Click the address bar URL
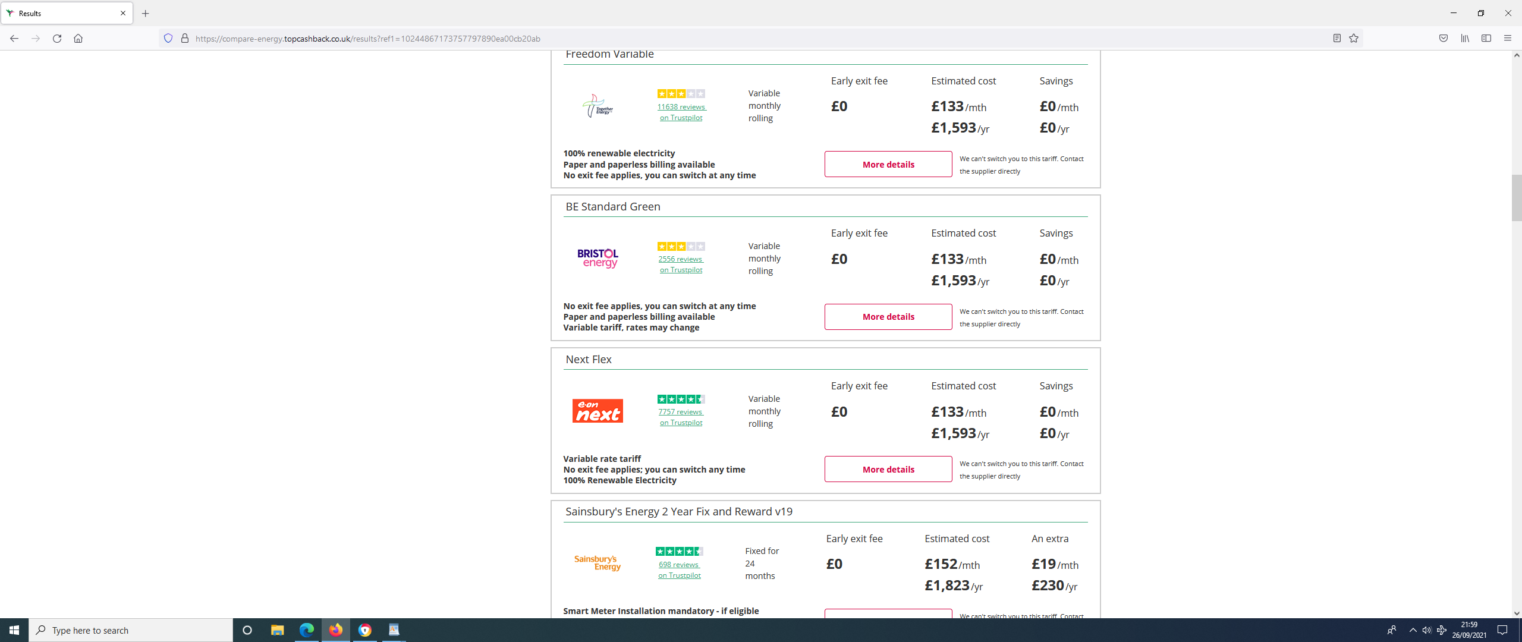The width and height of the screenshot is (1522, 642). (367, 39)
